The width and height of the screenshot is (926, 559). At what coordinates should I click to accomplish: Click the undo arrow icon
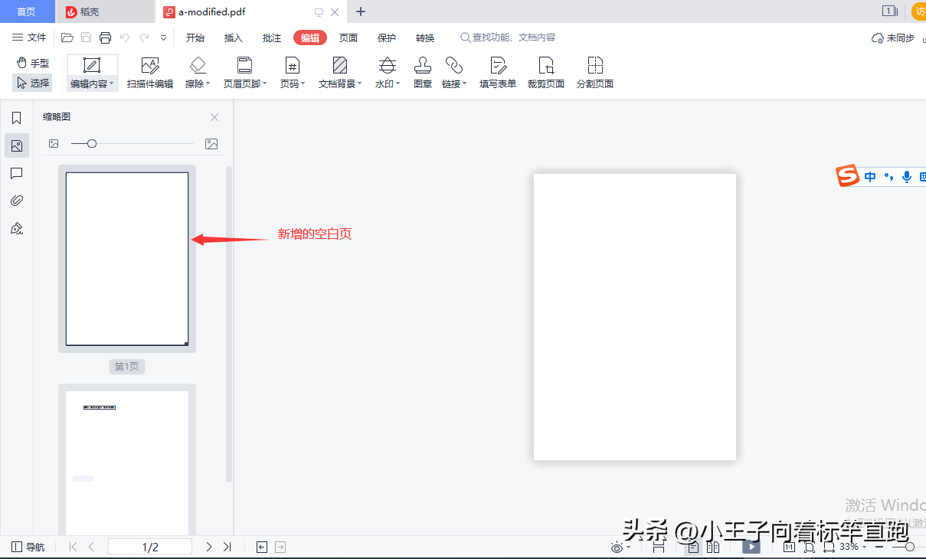click(x=124, y=38)
